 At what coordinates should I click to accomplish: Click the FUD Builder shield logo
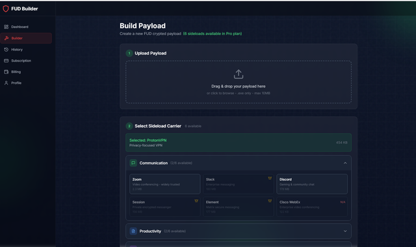[6, 8]
